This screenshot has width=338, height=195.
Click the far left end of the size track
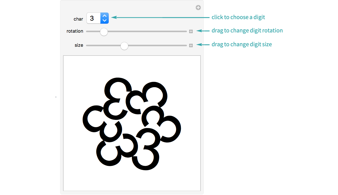coord(87,45)
